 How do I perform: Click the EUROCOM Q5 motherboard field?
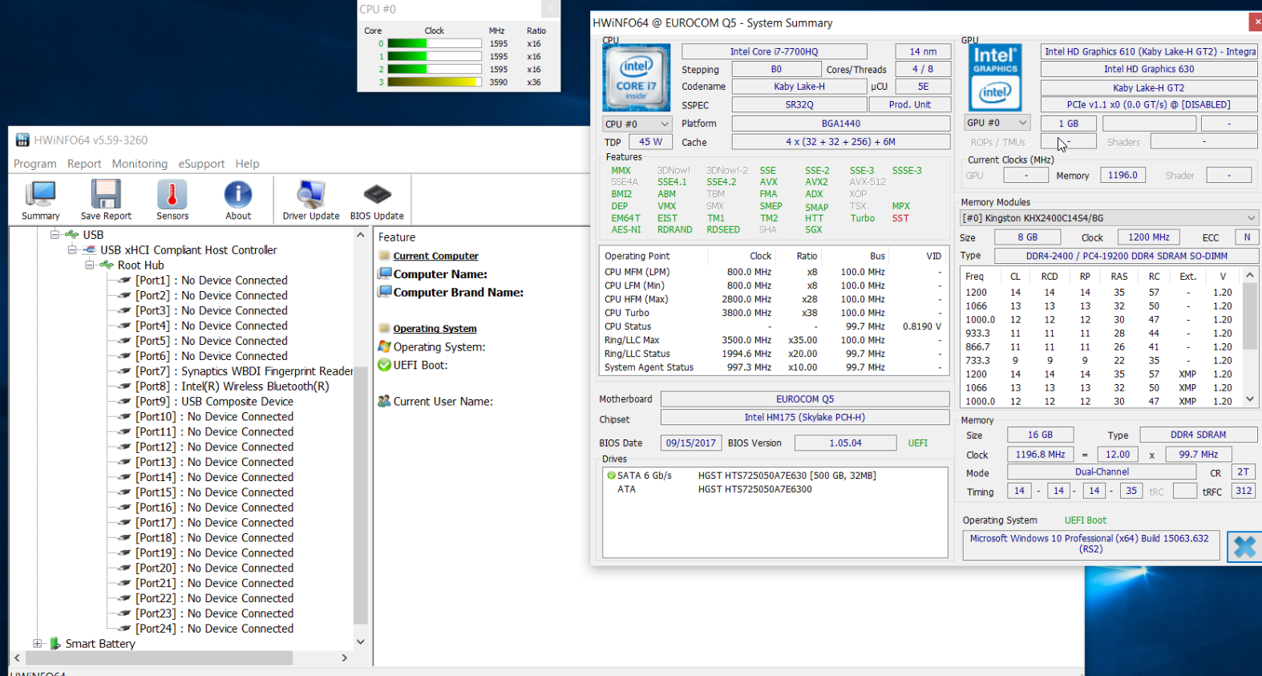coord(805,399)
